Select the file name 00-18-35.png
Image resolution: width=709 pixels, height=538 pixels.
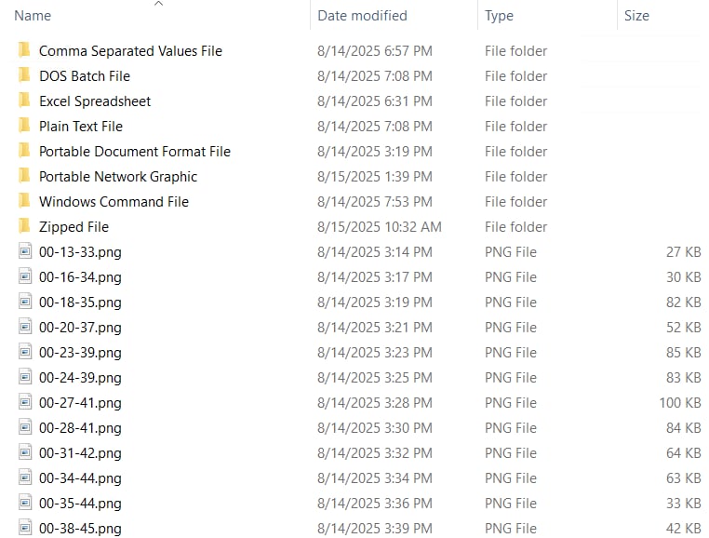pos(80,302)
